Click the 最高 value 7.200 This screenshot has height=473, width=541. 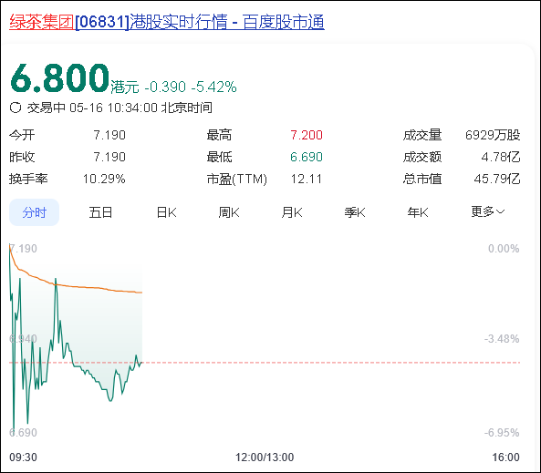tap(307, 135)
